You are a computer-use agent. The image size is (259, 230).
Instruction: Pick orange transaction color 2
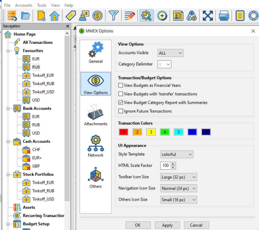(x=137, y=132)
